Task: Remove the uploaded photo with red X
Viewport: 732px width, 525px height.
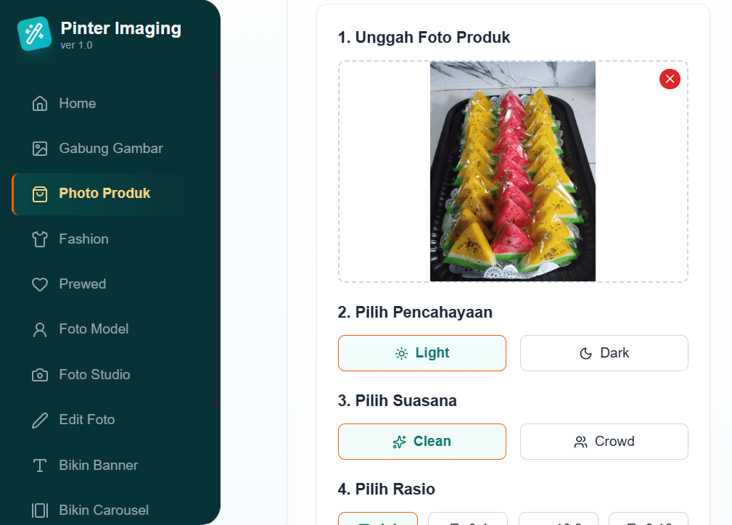Action: click(670, 78)
